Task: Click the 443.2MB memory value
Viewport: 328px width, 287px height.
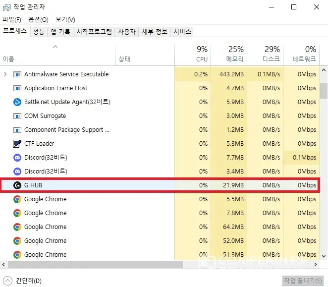Action: (231, 74)
